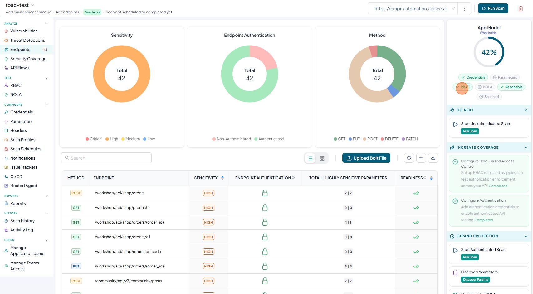Click the Upload Bolt File button

tap(366, 158)
